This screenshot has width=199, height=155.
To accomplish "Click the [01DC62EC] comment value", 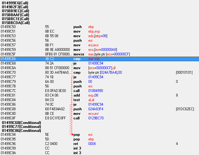I will [185, 109].
